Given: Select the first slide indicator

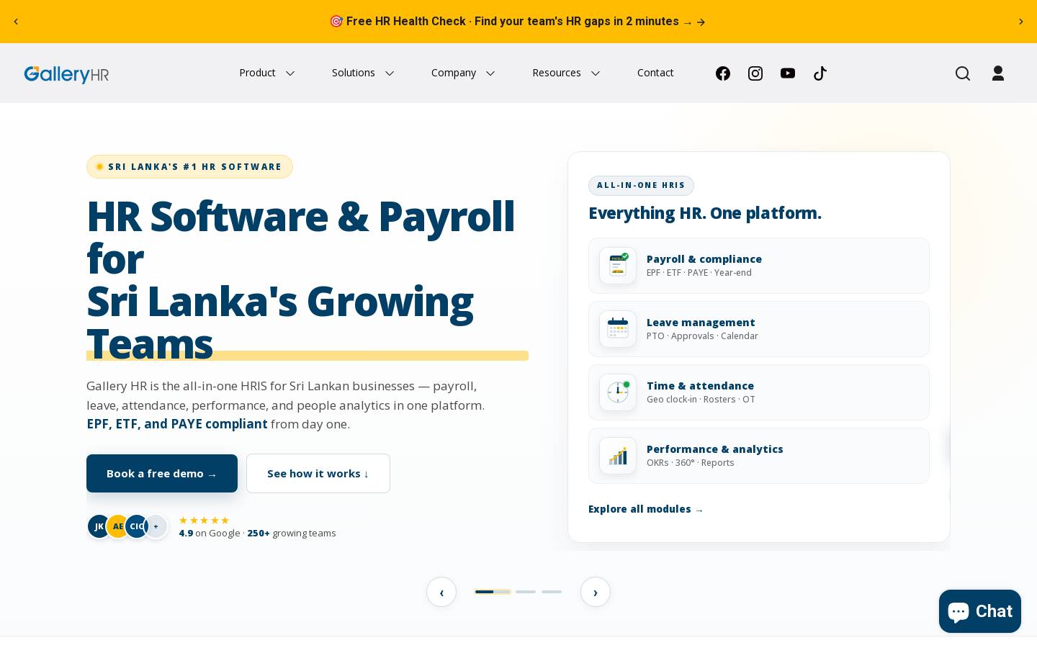Looking at the screenshot, I should click(x=493, y=592).
